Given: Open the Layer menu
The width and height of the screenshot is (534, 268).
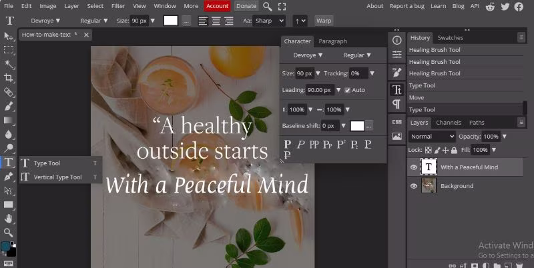Looking at the screenshot, I should pyautogui.click(x=72, y=6).
